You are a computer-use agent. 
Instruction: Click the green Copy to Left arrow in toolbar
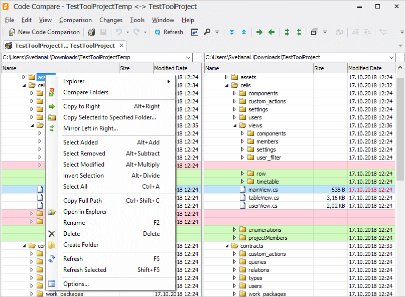point(272,32)
